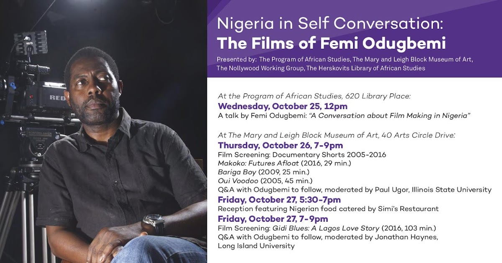
Task: Click 'At the Program of African Studies' line
Action: click(314, 96)
